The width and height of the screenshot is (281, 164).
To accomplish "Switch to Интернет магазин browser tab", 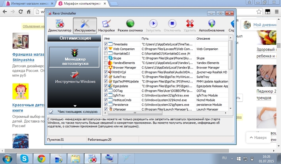I will point(30,3).
